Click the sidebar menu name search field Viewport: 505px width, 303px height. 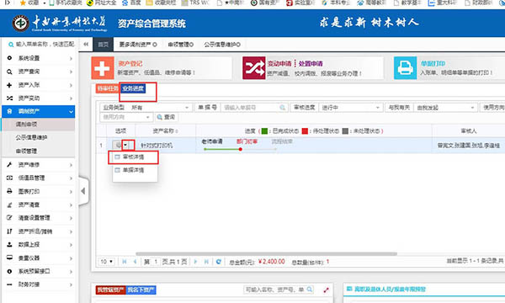(41, 44)
